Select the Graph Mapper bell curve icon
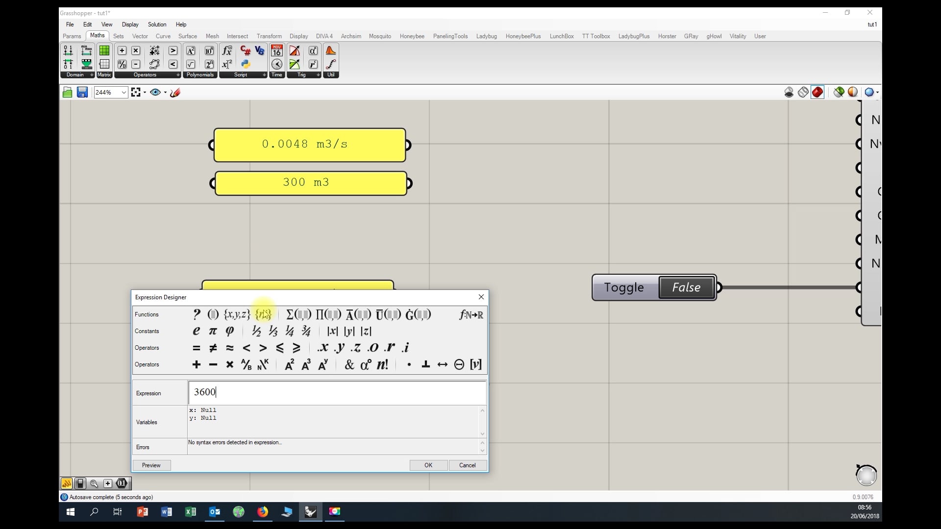Image resolution: width=941 pixels, height=529 pixels. [x=331, y=50]
